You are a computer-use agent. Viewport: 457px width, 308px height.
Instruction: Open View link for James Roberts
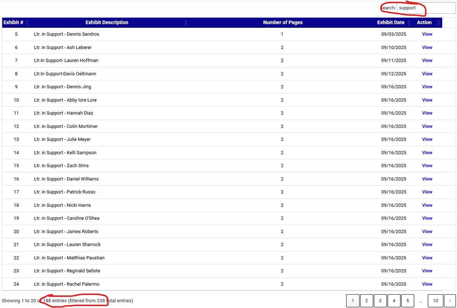[427, 231]
